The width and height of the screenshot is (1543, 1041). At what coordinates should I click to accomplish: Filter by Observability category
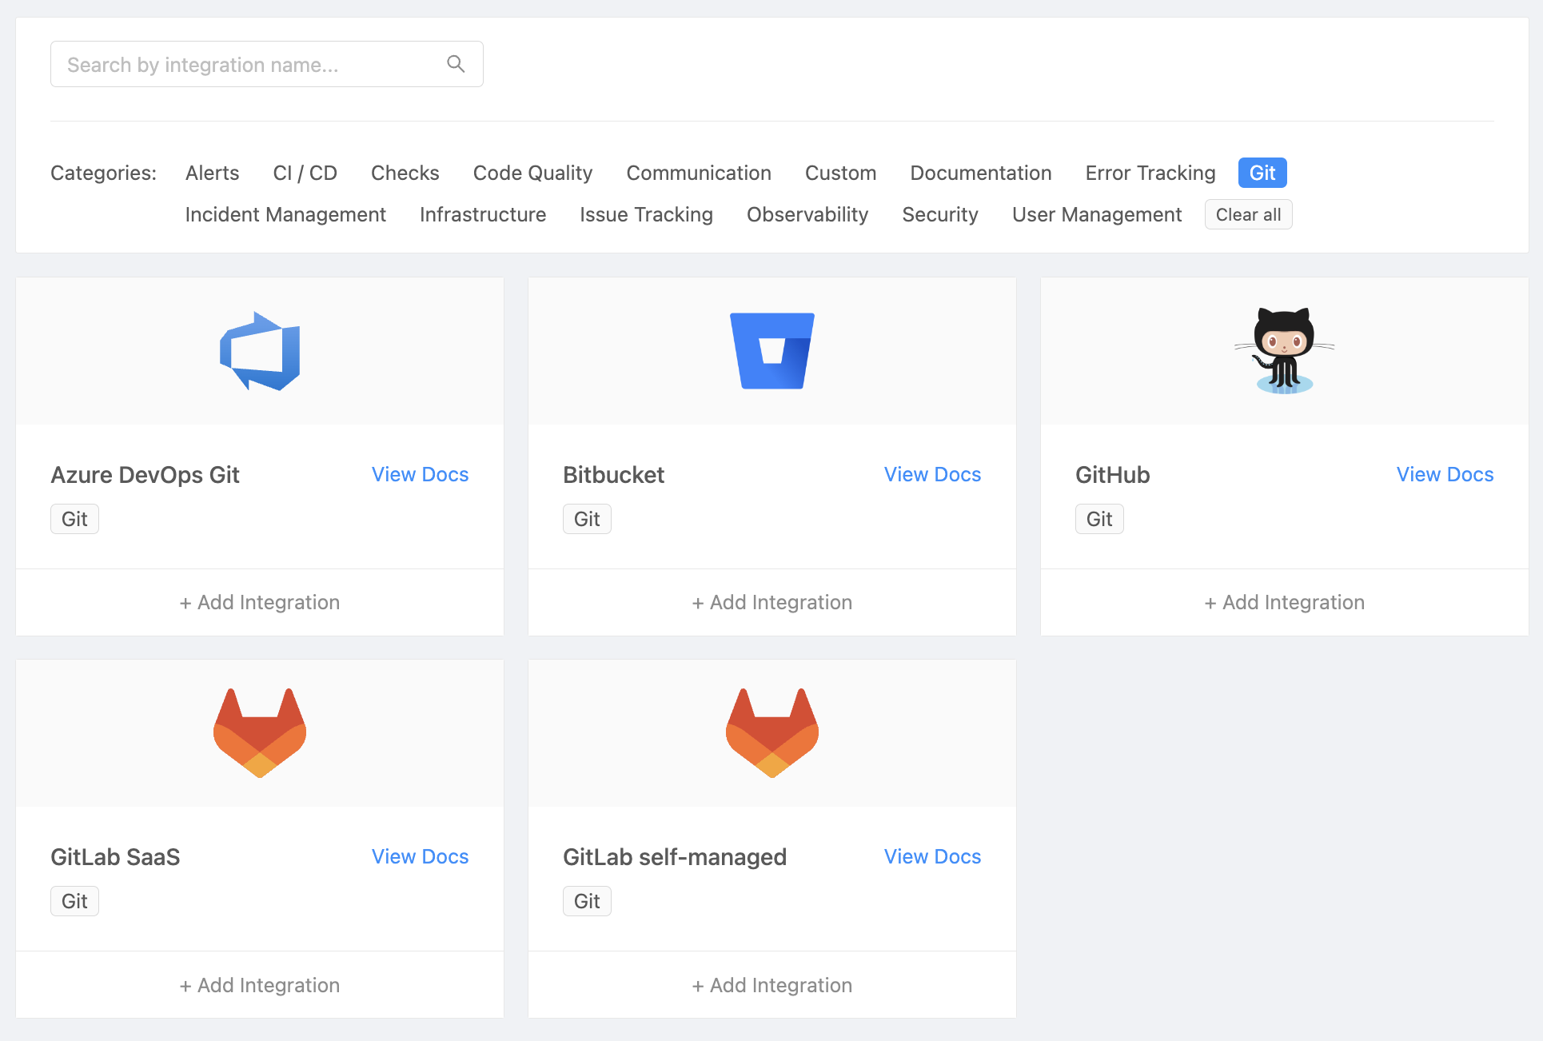coord(807,214)
